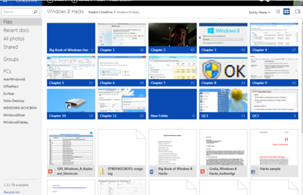Open Groups in sidebar
This screenshot has height=195, width=303.
coord(11,59)
